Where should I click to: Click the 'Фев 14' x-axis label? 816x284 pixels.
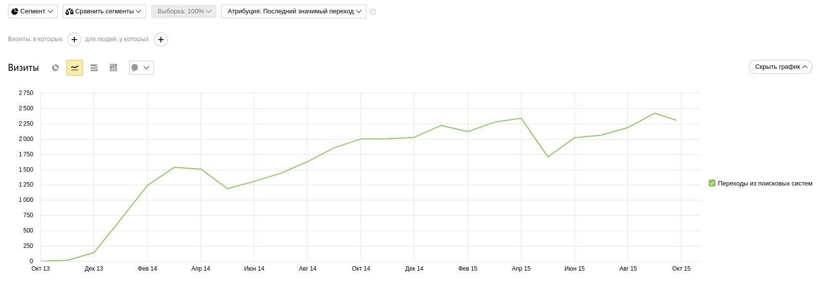click(147, 269)
